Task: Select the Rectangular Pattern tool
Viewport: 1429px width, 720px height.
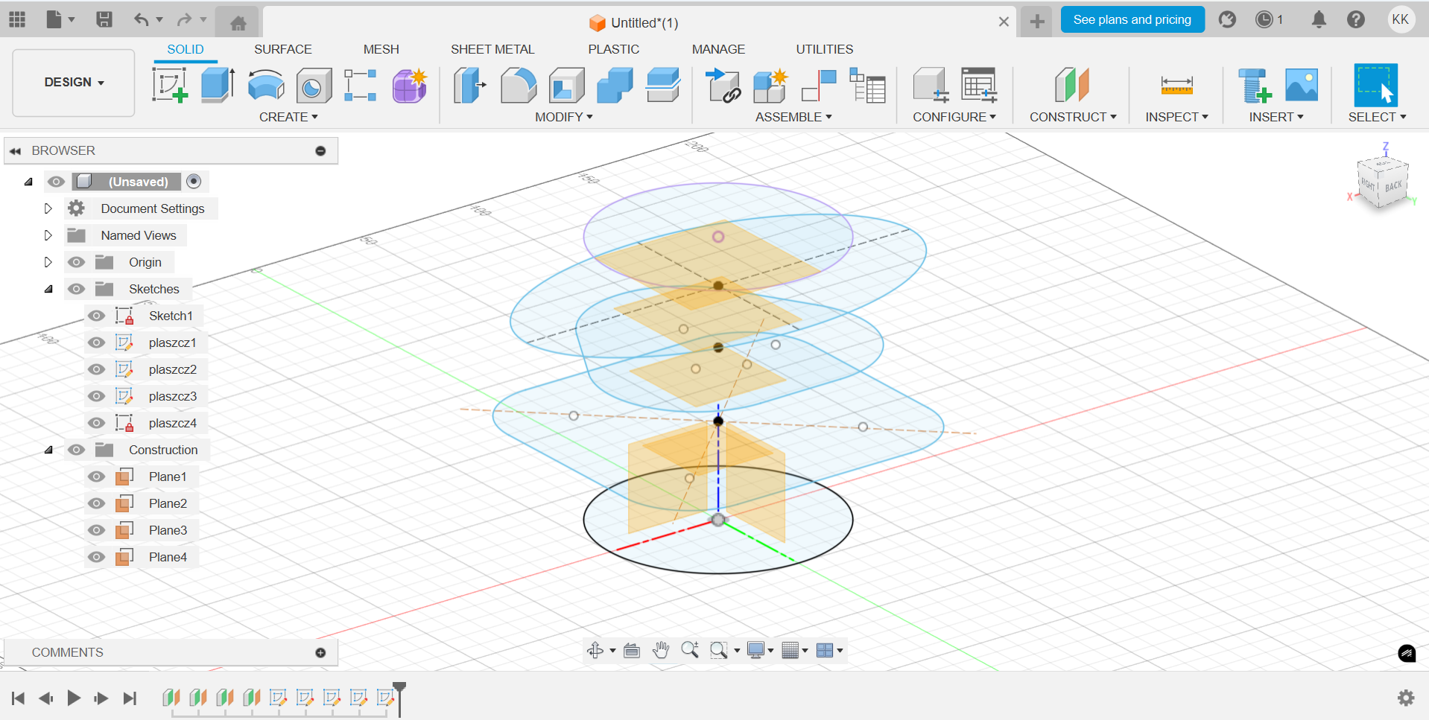Action: coord(361,85)
